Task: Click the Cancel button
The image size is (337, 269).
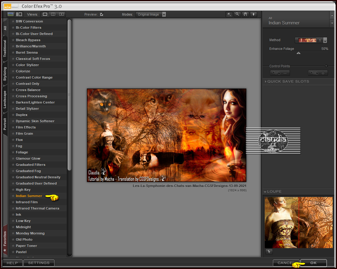Action: click(286, 263)
